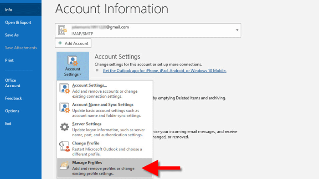Image resolution: width=319 pixels, height=179 pixels.
Task: Open the Get the Outlook app link
Action: click(x=165, y=70)
